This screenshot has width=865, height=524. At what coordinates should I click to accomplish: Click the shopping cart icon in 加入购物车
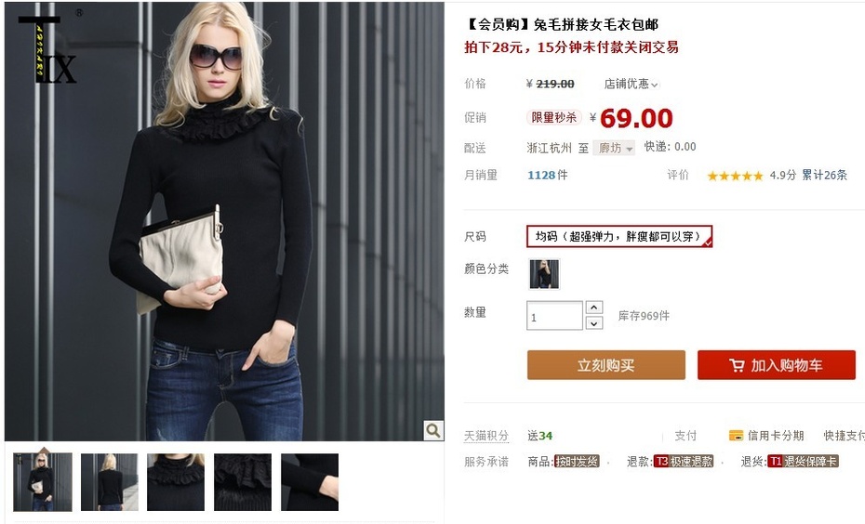click(737, 365)
